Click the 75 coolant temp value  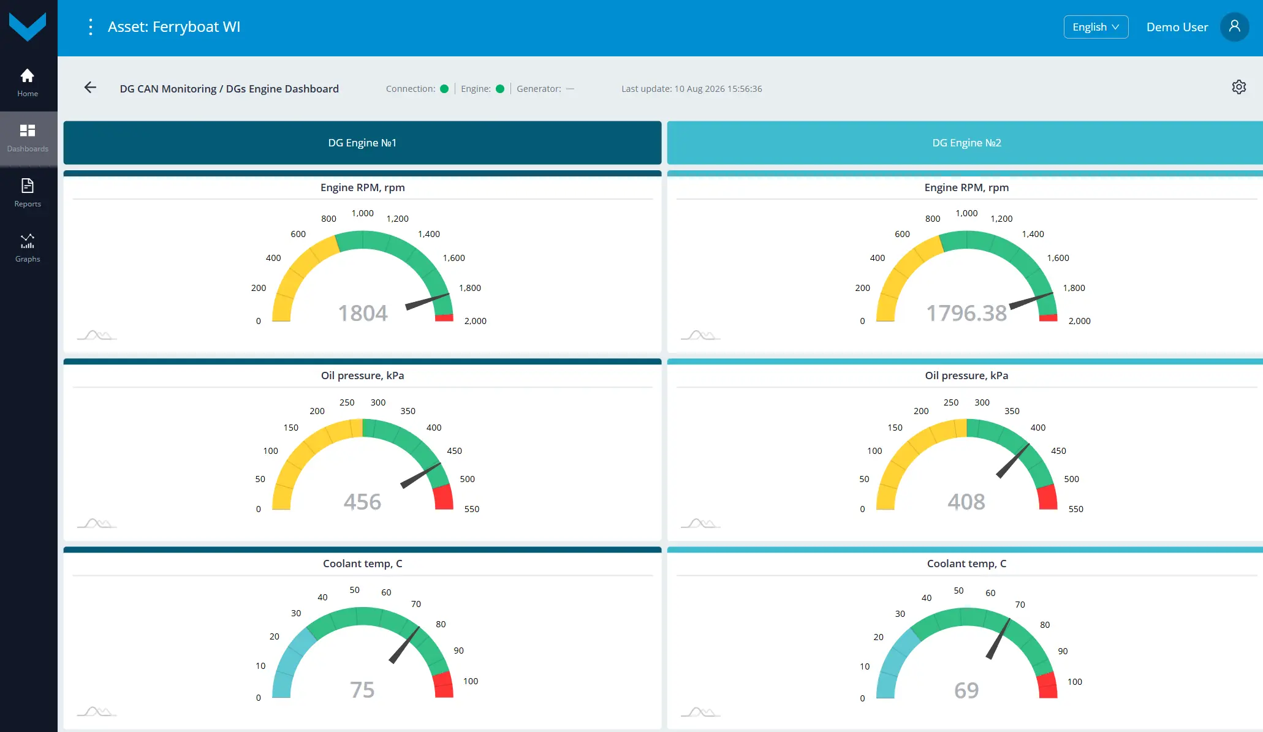[x=362, y=690]
